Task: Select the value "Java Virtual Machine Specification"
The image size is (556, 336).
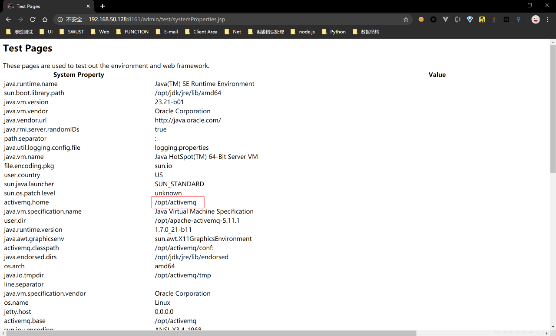Action: (x=204, y=211)
